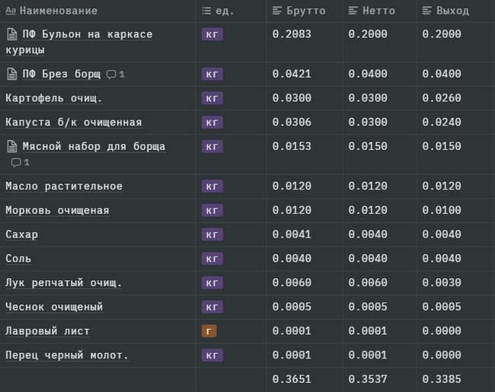Click the number icon beside Брутто header
Viewport: 495px width, 392px height.
277,11
